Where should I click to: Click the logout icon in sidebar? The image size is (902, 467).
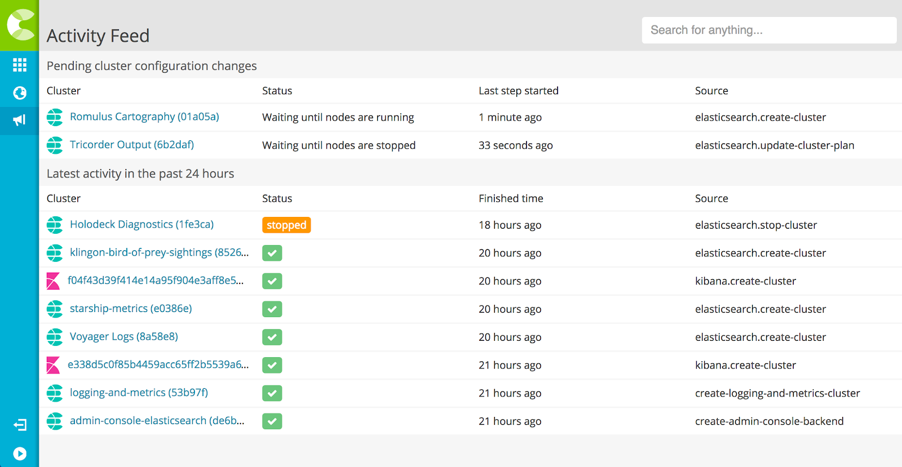click(x=20, y=425)
